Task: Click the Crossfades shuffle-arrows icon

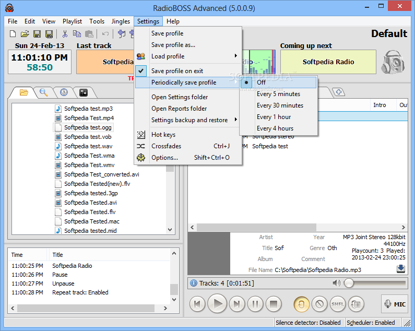Action: point(141,146)
